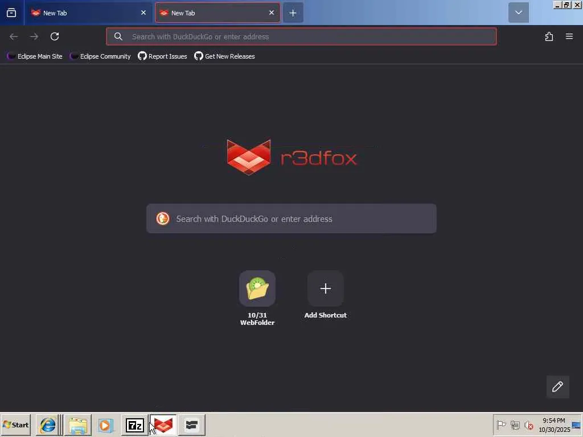
Task: Focus the address bar search field
Action: [x=301, y=36]
